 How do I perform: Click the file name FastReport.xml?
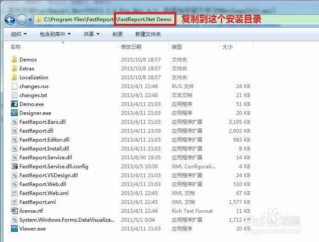[38, 202]
